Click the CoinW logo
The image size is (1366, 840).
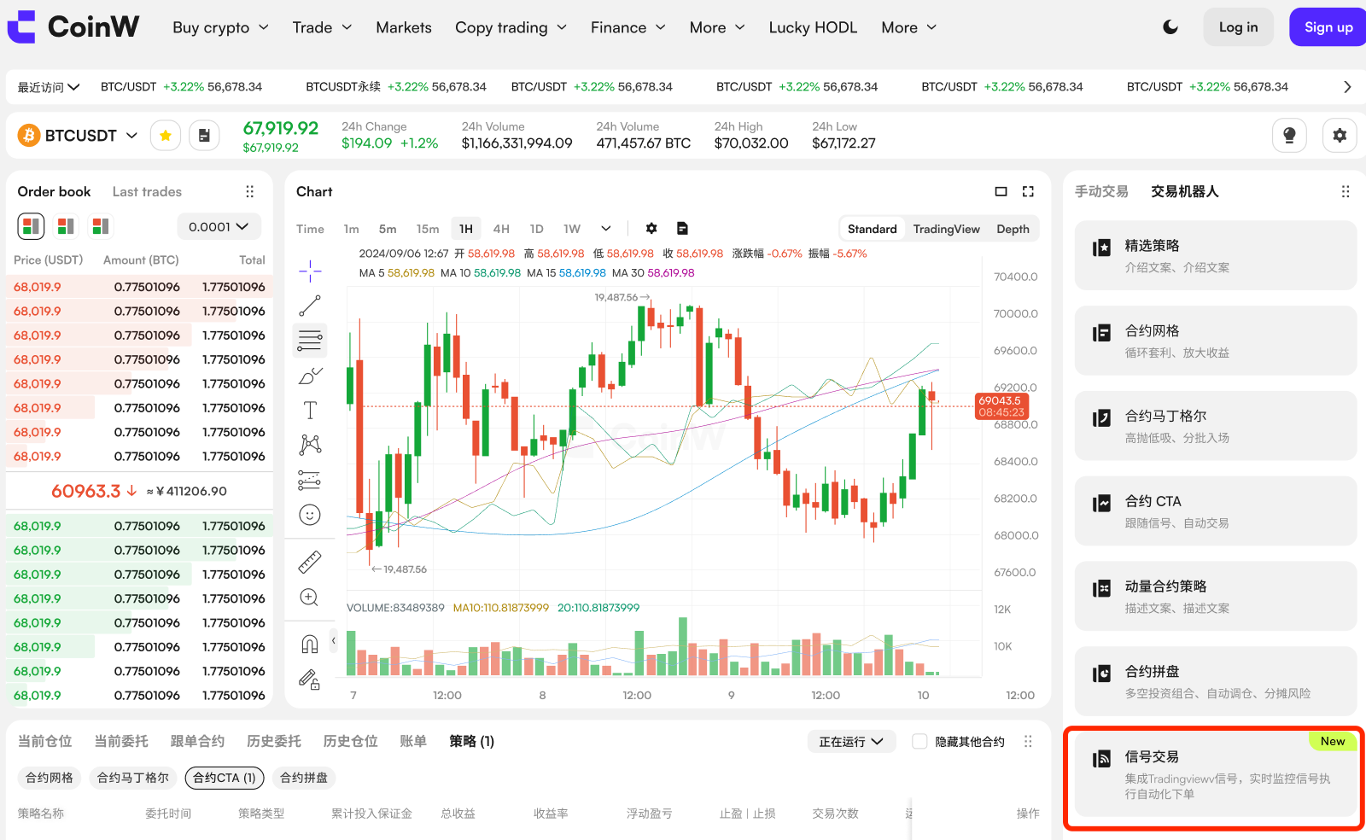tap(73, 27)
